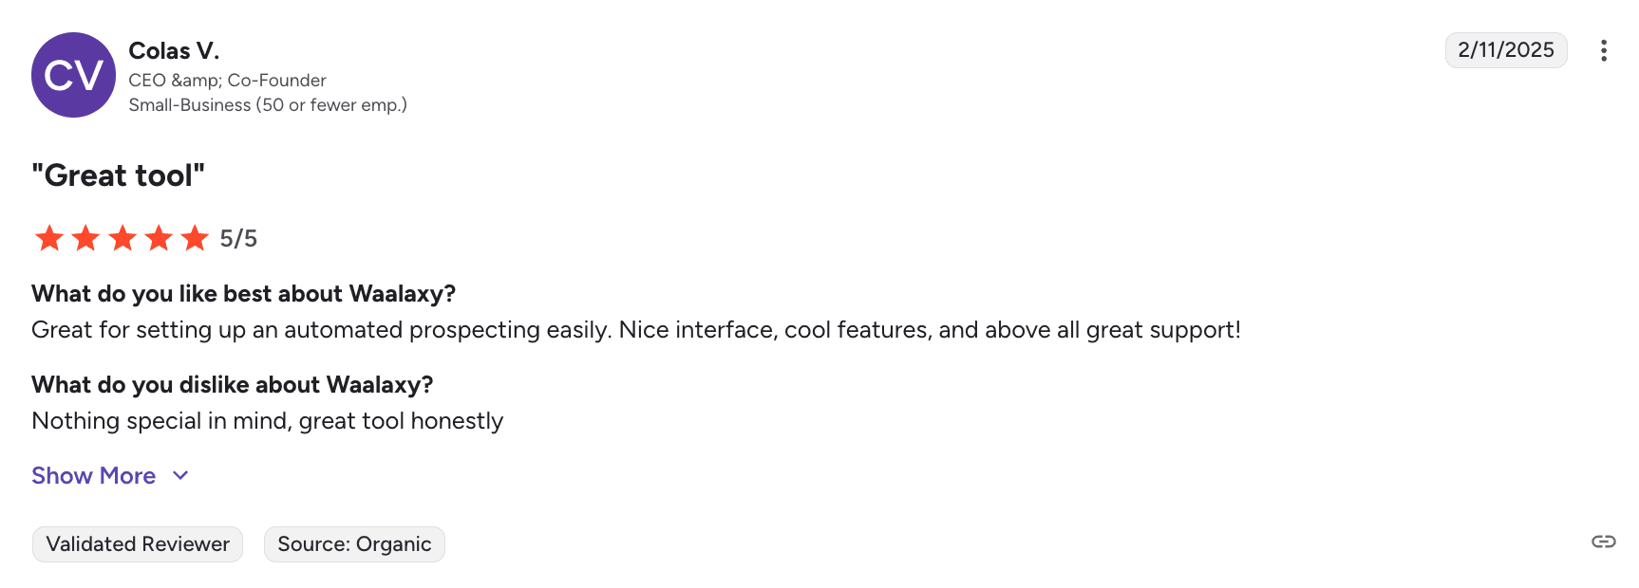Image resolution: width=1639 pixels, height=588 pixels.
Task: Select the 5/5 rating label
Action: [238, 238]
